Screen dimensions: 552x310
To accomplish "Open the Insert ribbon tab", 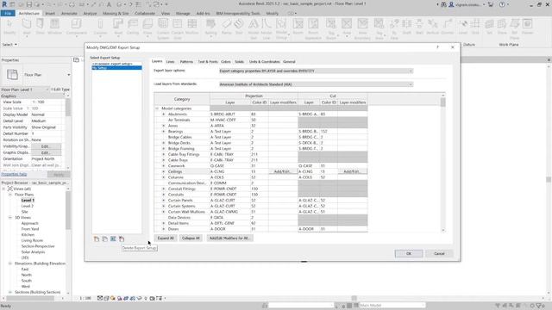I will click(50, 14).
